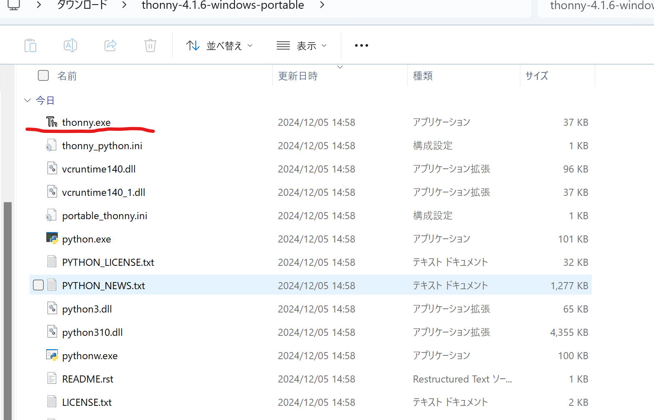This screenshot has height=420, width=654.
Task: Click the thonny.exe application icon
Action: 52,122
